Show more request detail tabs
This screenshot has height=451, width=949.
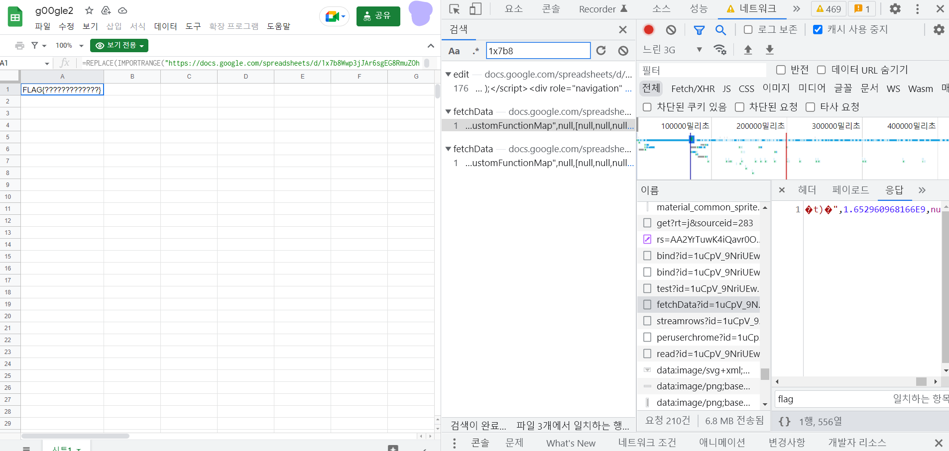pyautogui.click(x=922, y=190)
